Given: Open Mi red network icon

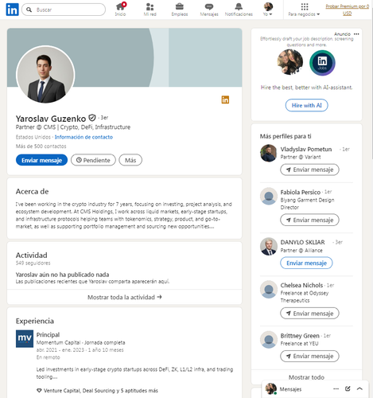Looking at the screenshot, I should point(150,10).
